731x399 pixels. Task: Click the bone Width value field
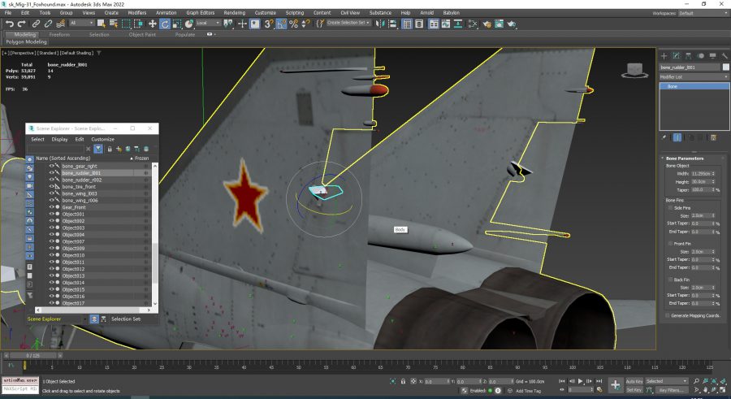click(x=701, y=174)
